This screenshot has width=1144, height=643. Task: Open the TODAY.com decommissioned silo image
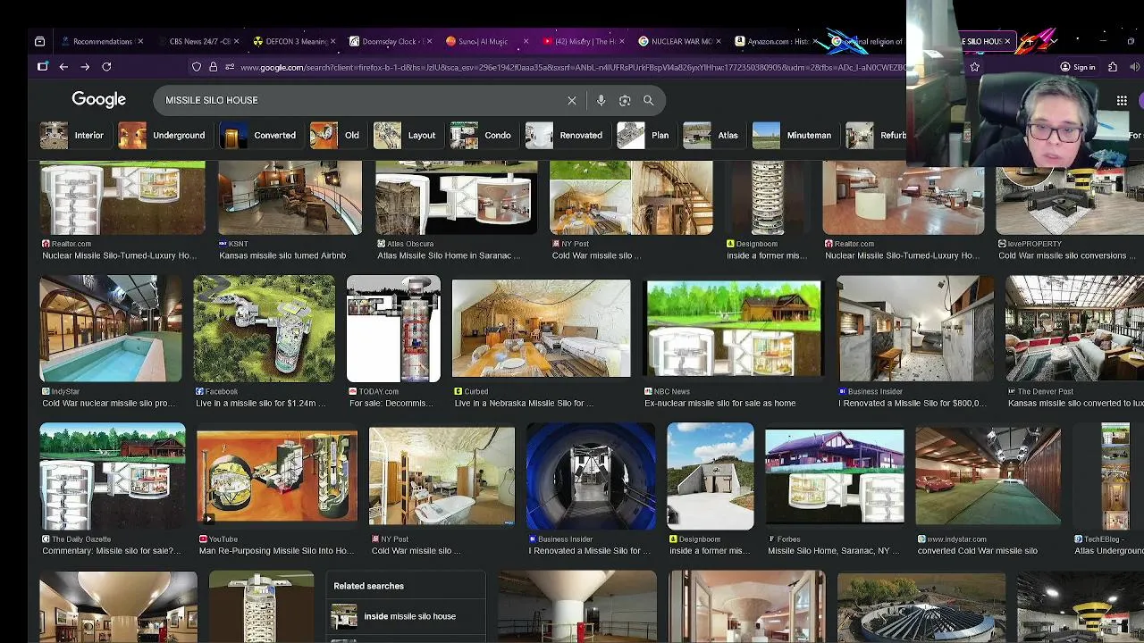(393, 329)
